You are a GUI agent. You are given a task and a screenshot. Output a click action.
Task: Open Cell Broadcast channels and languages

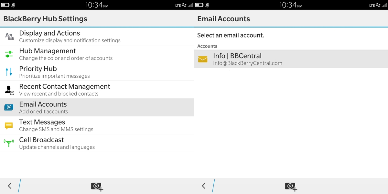[97, 143]
